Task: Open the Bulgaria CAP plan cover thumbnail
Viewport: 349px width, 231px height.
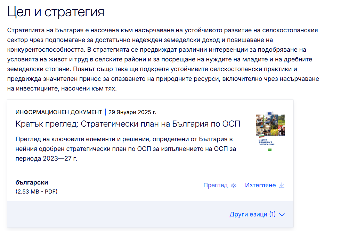Action: (x=270, y=131)
